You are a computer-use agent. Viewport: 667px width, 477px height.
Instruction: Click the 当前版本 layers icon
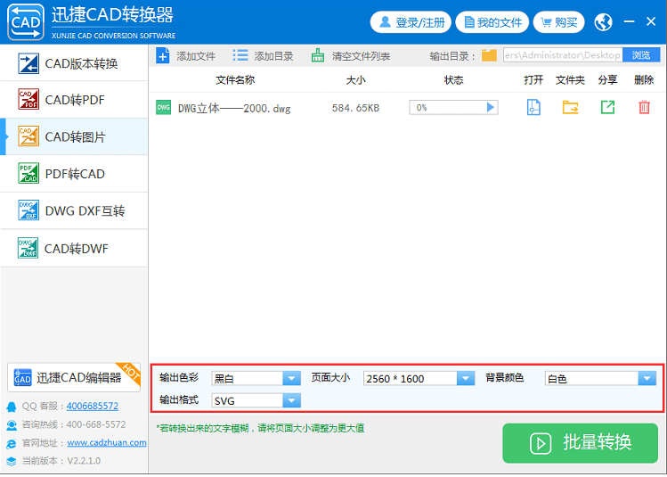[12, 462]
